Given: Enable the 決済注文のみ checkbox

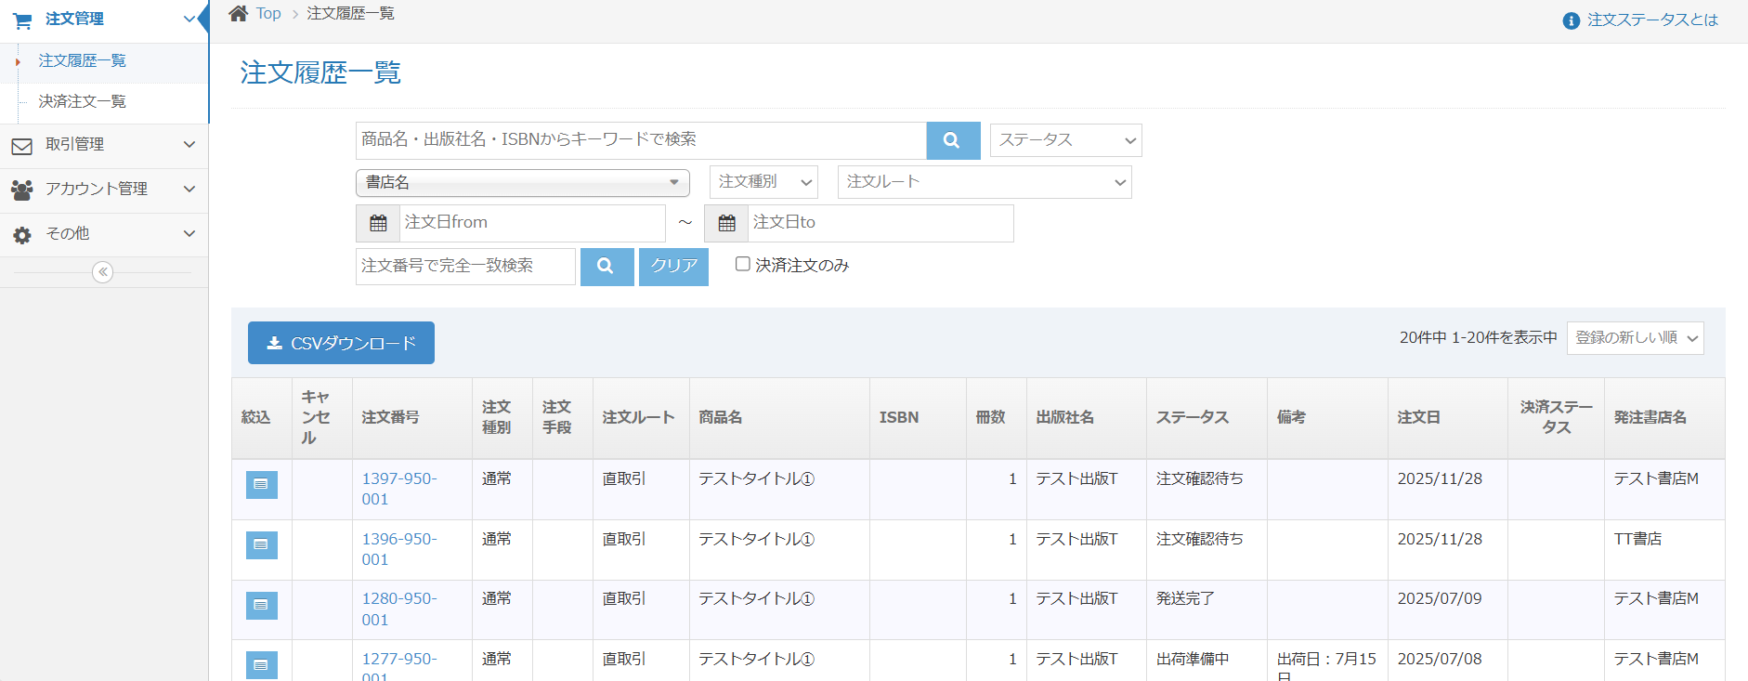Looking at the screenshot, I should click(743, 264).
